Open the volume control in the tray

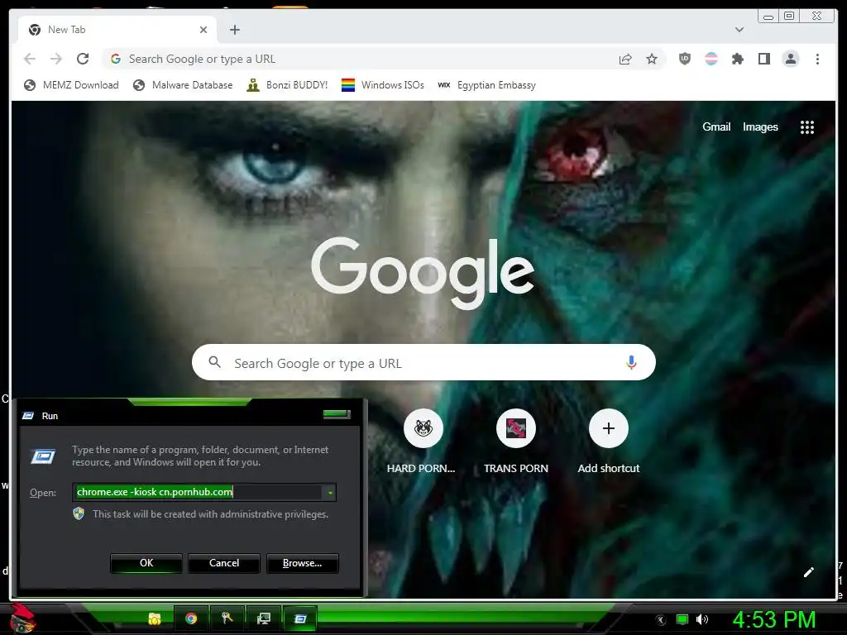click(701, 620)
